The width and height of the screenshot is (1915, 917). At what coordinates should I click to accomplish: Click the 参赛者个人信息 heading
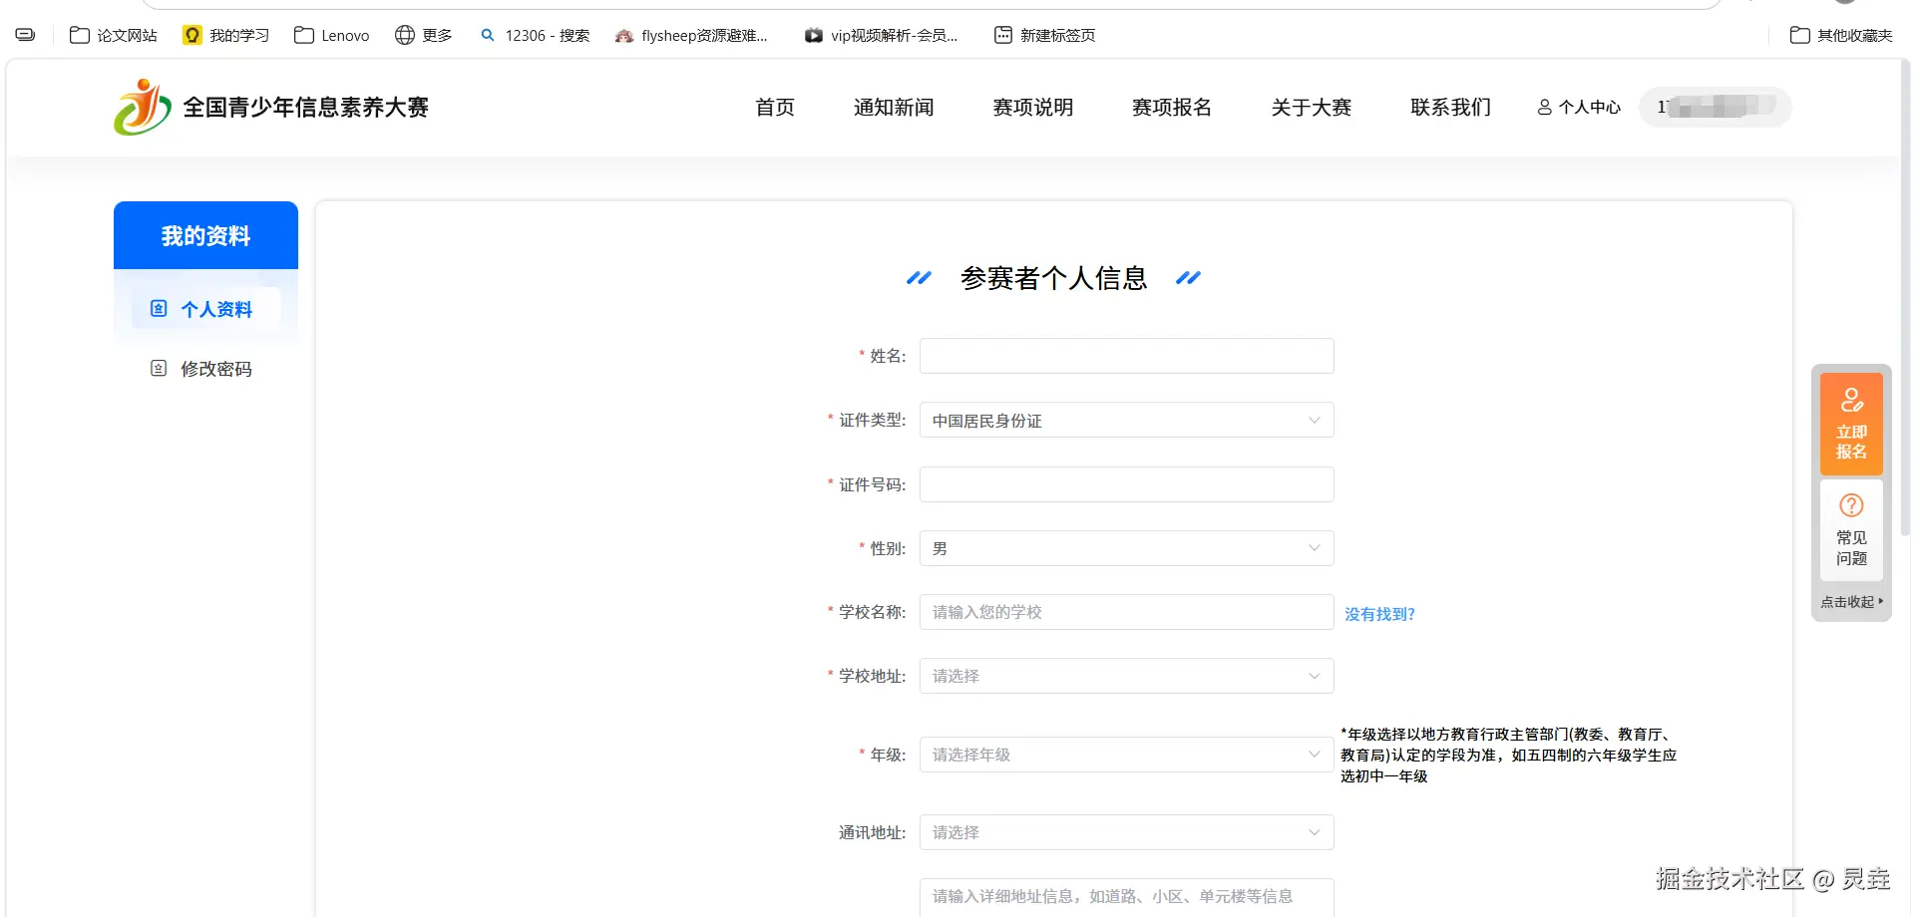[x=1053, y=278]
